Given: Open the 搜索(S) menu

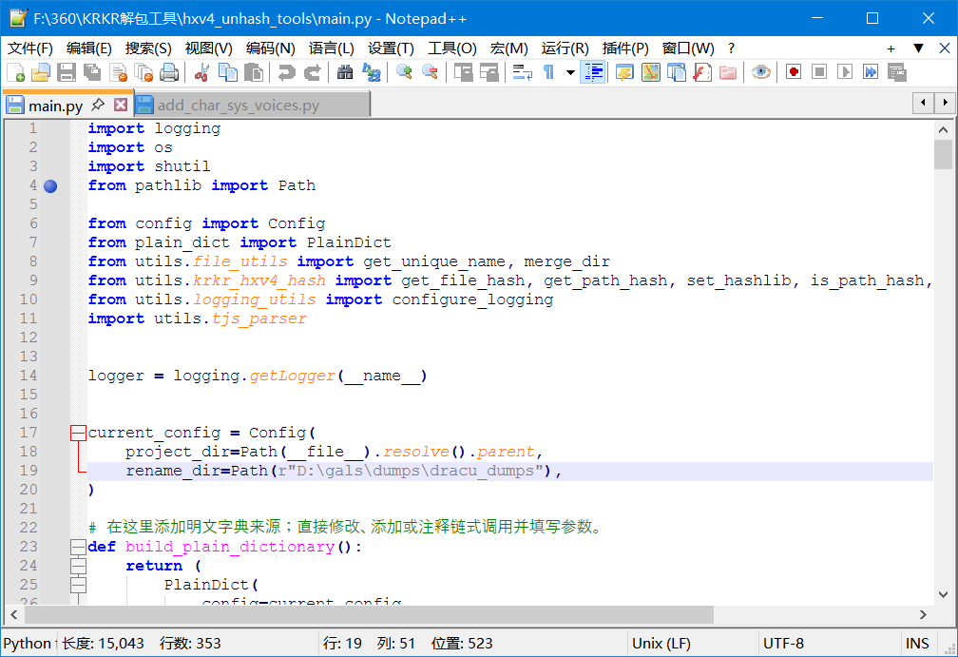Looking at the screenshot, I should coord(148,48).
